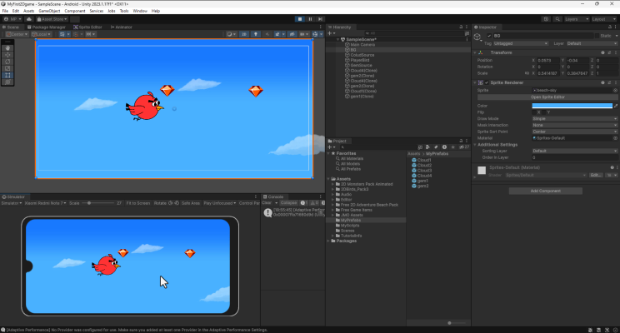Image resolution: width=620 pixels, height=333 pixels.
Task: Toggle the Sprite Renderer enabled checkbox
Action: [x=487, y=82]
